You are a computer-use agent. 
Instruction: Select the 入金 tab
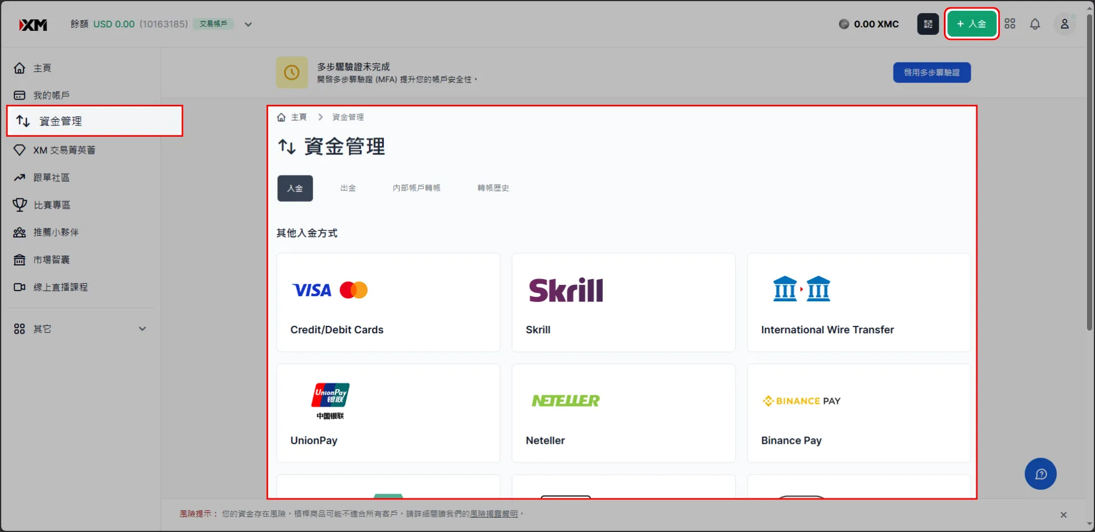295,188
